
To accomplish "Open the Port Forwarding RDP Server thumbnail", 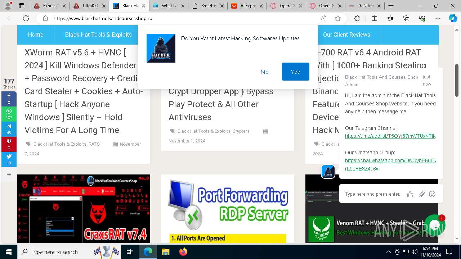I will click(228, 209).
